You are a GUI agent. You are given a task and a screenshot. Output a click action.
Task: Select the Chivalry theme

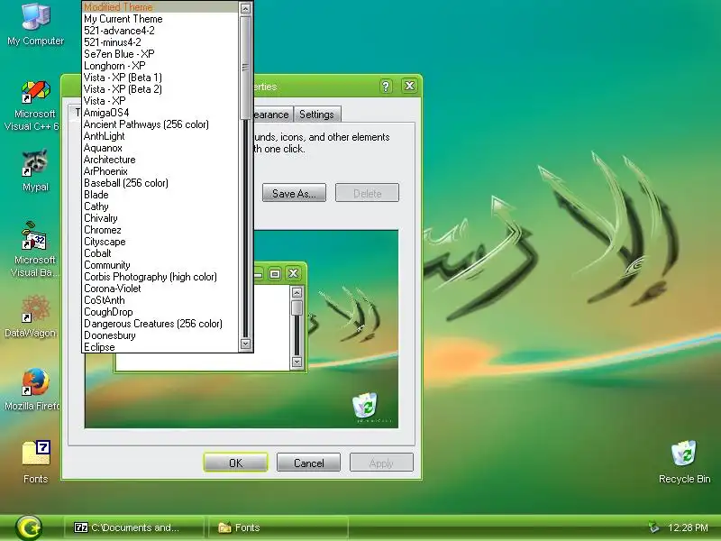[160, 218]
